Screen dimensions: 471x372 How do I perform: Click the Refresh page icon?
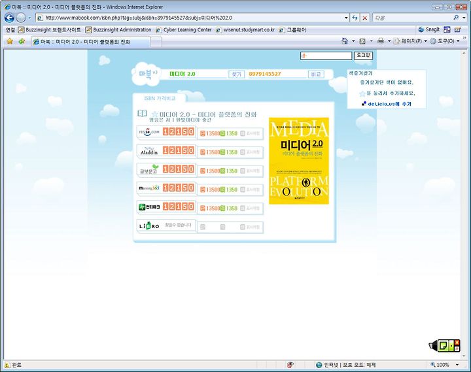pos(355,18)
